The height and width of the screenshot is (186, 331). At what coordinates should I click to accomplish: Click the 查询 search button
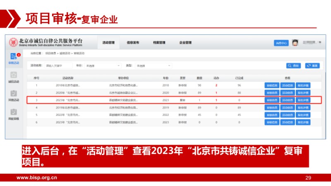tap(293, 65)
